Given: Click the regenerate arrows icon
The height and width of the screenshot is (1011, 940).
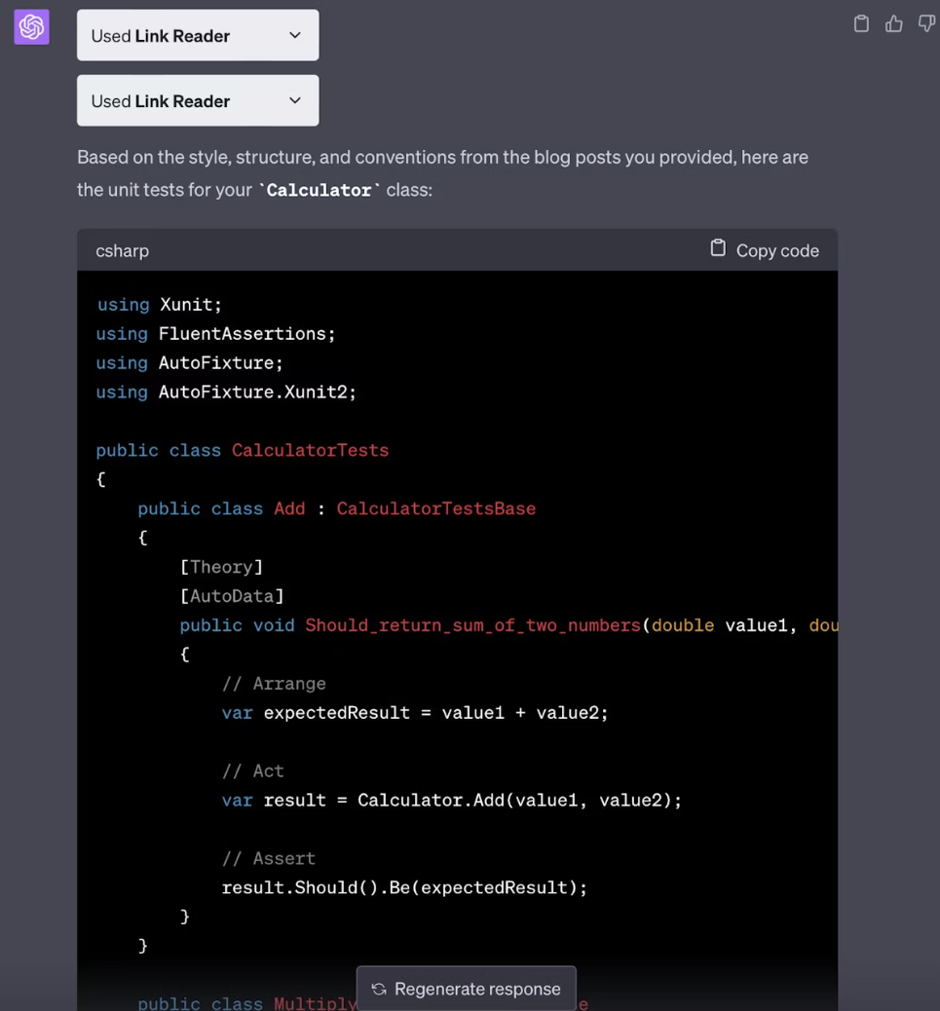Looking at the screenshot, I should tap(378, 989).
